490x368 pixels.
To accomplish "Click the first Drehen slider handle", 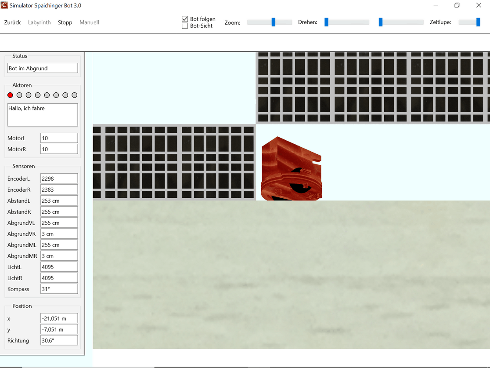I will tap(326, 22).
